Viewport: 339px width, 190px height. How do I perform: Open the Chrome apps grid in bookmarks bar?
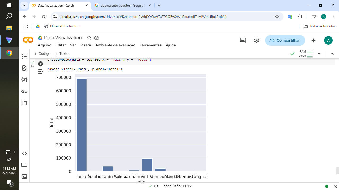click(x=26, y=26)
